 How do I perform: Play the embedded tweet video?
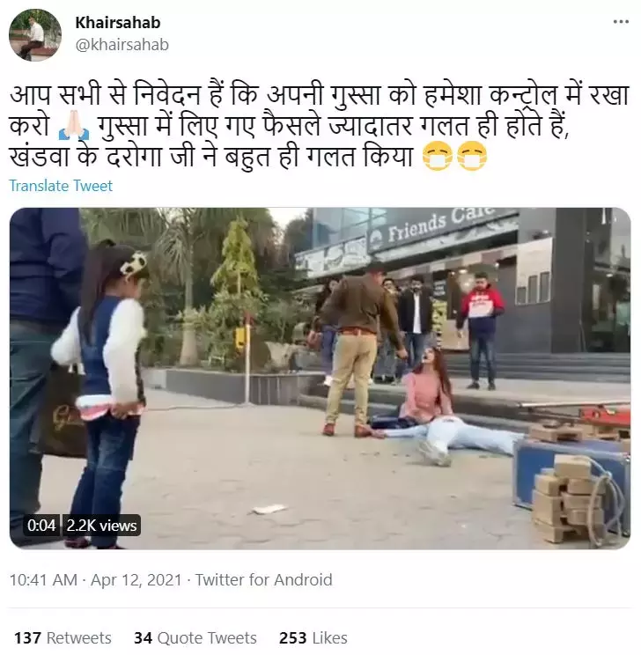click(320, 378)
